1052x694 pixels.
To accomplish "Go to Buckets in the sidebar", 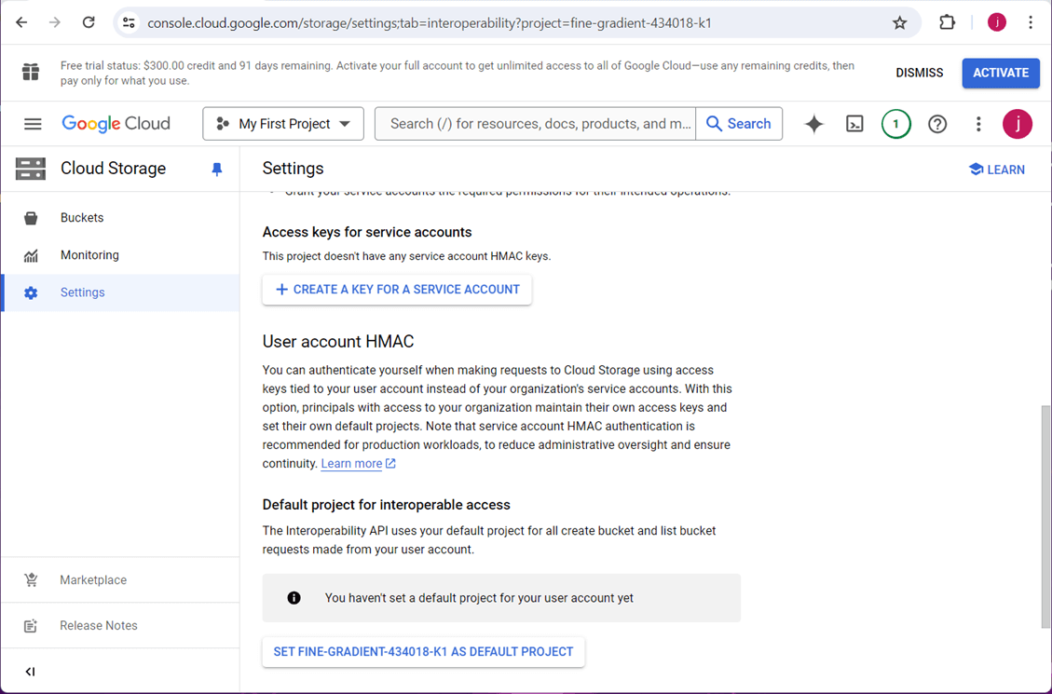I will point(82,218).
